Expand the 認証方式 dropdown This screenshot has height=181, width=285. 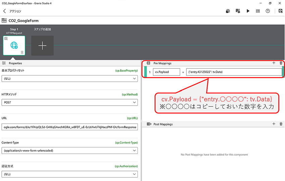70,174
